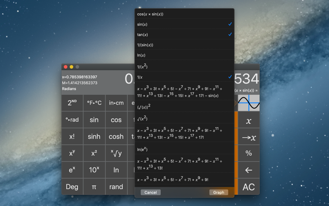Uncheck the 1/x function row
The height and width of the screenshot is (206, 329).
pyautogui.click(x=184, y=77)
